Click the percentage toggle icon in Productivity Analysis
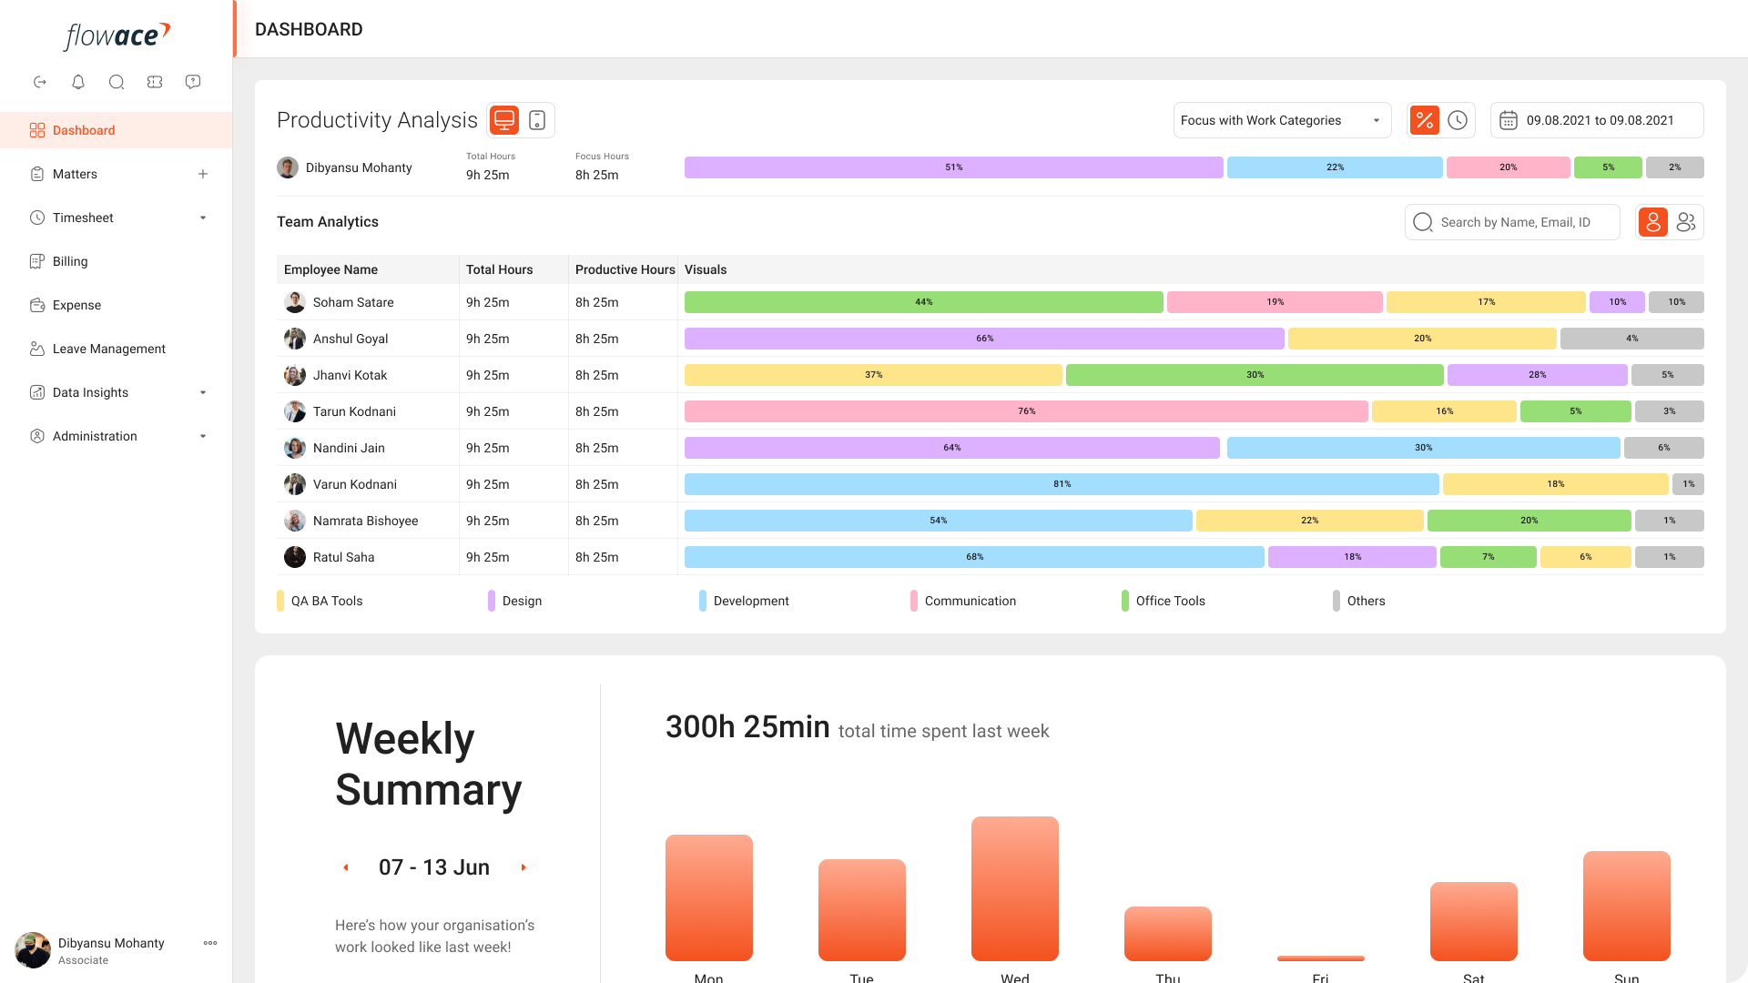 pos(1425,120)
